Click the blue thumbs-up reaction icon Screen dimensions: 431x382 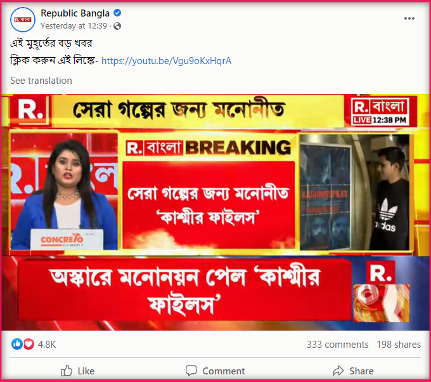tap(16, 344)
